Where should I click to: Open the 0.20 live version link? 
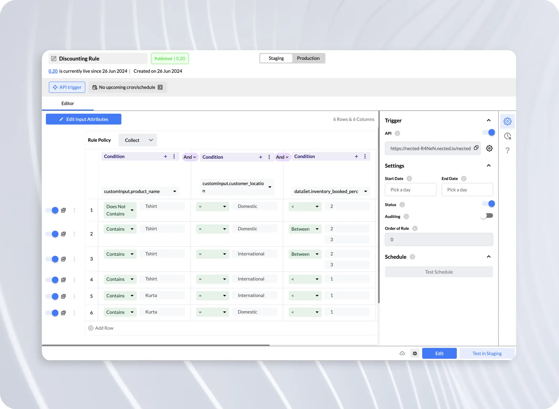click(x=53, y=71)
